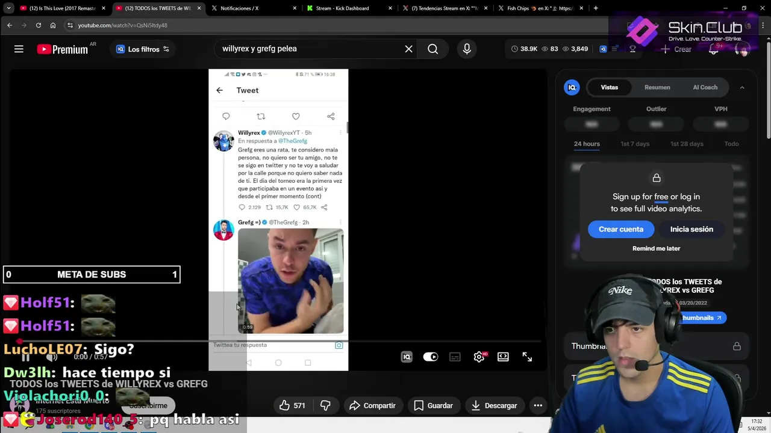
Task: Toggle subtitles in the player
Action: coord(455,357)
